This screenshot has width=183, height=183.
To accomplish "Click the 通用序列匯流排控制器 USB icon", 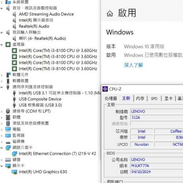I will pyautogui.click(x=8, y=87).
